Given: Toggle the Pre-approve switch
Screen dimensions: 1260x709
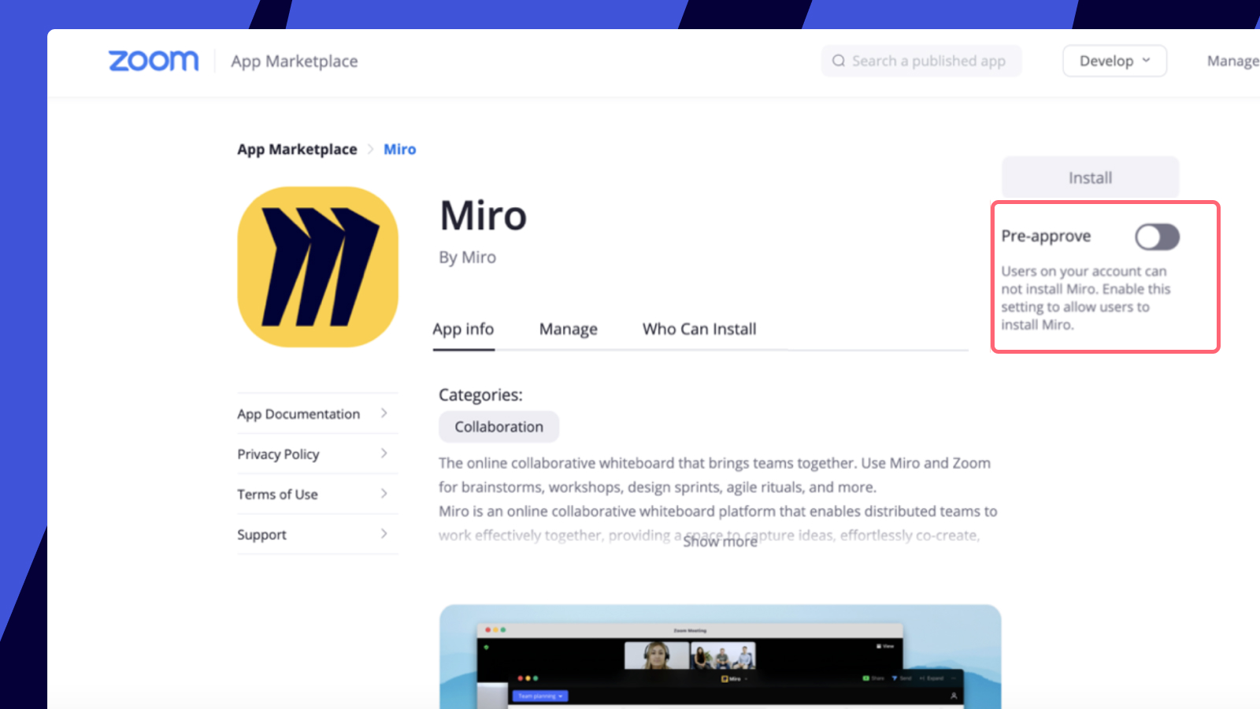Looking at the screenshot, I should [1156, 236].
